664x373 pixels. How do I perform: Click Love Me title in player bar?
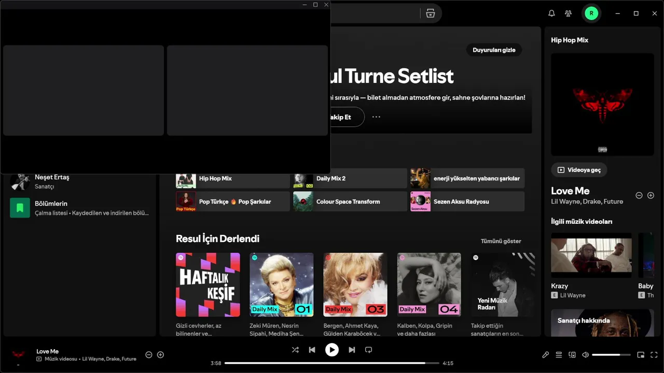pyautogui.click(x=47, y=351)
